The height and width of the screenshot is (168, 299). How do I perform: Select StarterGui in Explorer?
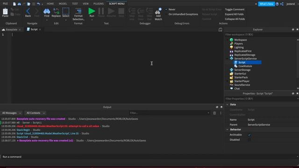pos(240,74)
